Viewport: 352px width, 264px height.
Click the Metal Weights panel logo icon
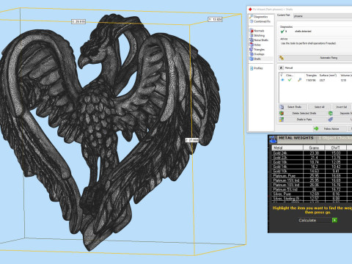(273, 139)
